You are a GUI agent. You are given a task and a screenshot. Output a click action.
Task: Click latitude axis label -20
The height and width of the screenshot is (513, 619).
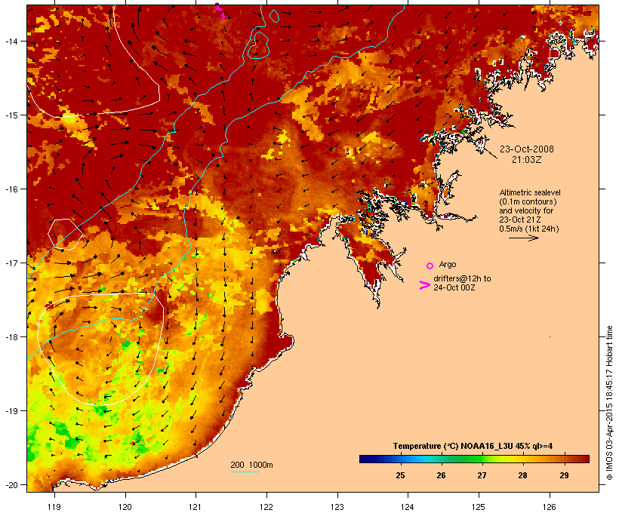coord(11,485)
